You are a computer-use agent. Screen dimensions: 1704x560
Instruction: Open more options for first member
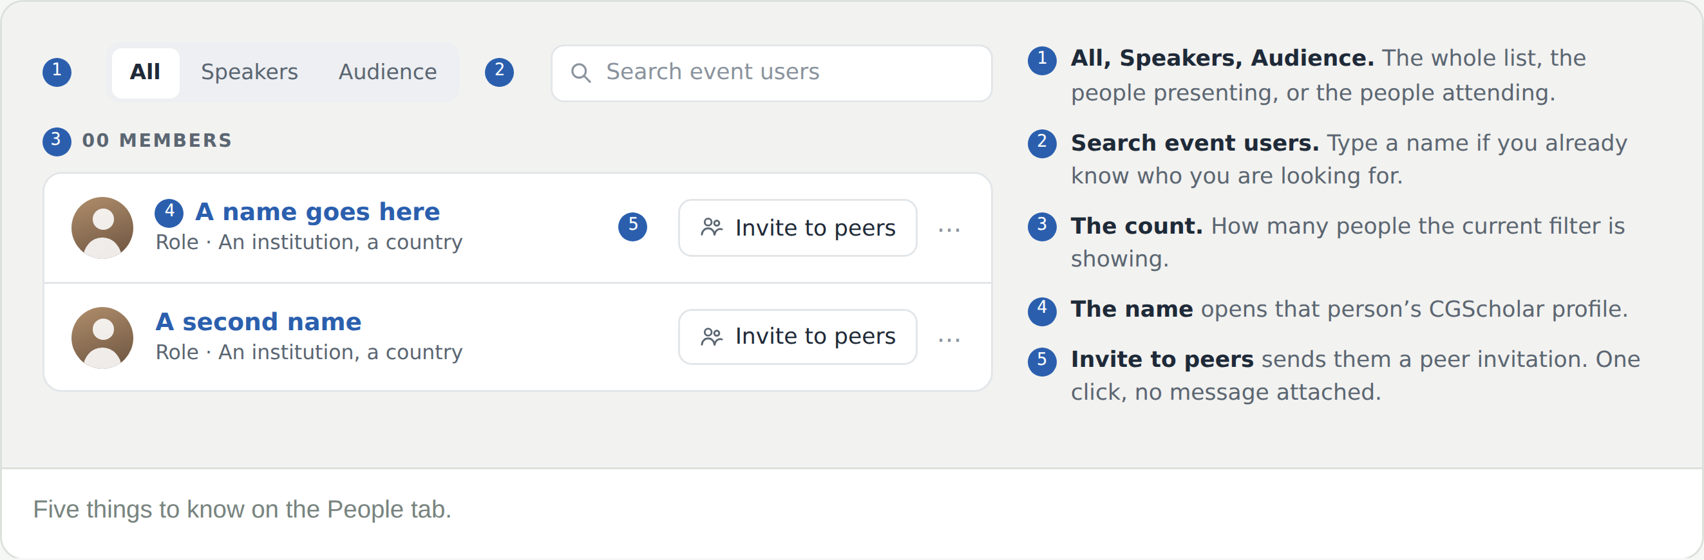coord(949,230)
